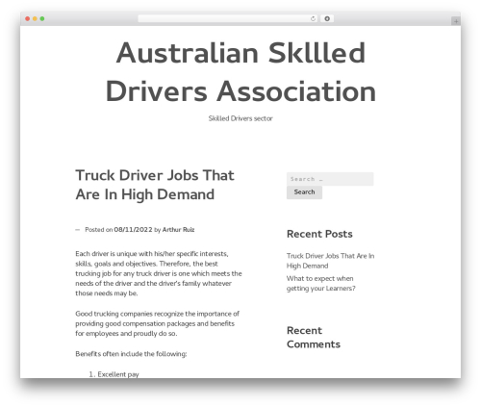The image size is (481, 407).
Task: Focus the sidebar Search input field
Action: pyautogui.click(x=330, y=179)
